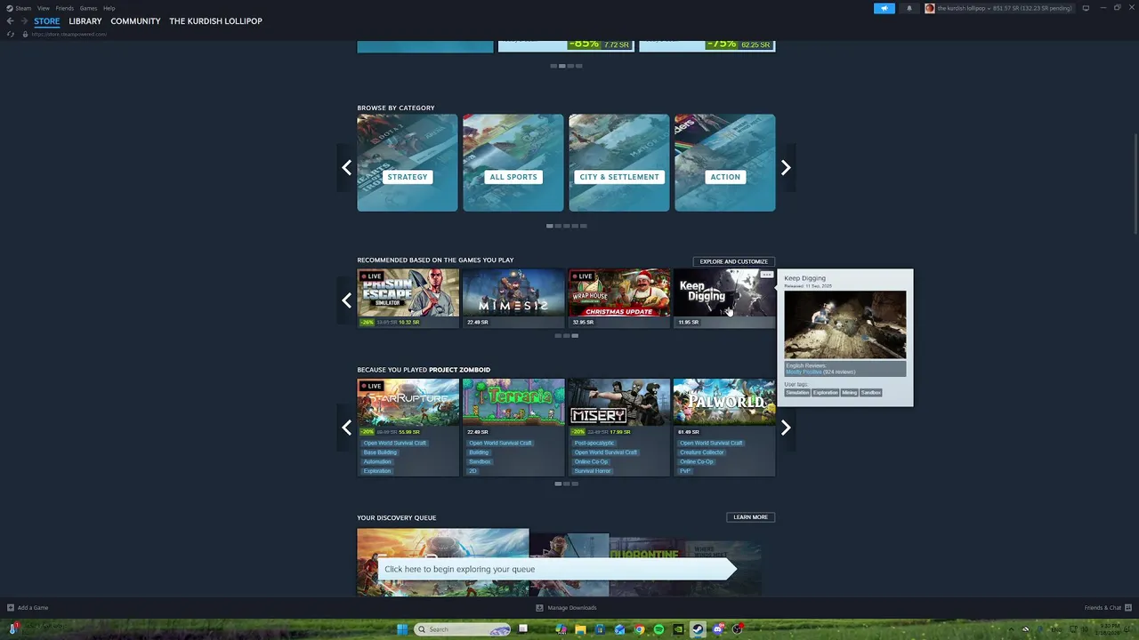Switch to Big Picture mode icon
This screenshot has width=1139, height=640.
coord(1086,8)
